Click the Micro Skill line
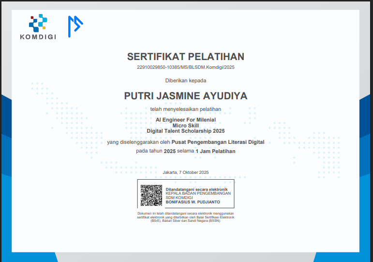The width and height of the screenshot is (373, 262). point(186,125)
